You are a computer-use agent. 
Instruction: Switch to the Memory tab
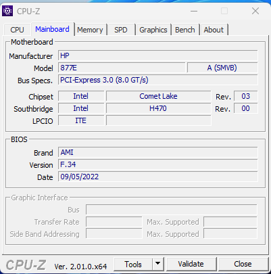tap(90, 30)
